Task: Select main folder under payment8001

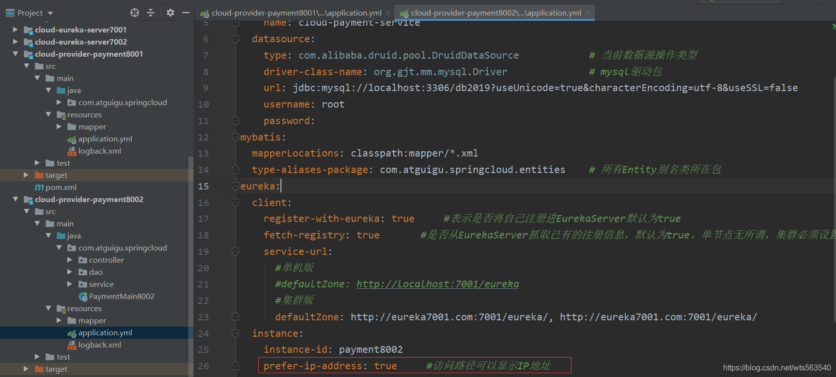Action: pyautogui.click(x=65, y=78)
